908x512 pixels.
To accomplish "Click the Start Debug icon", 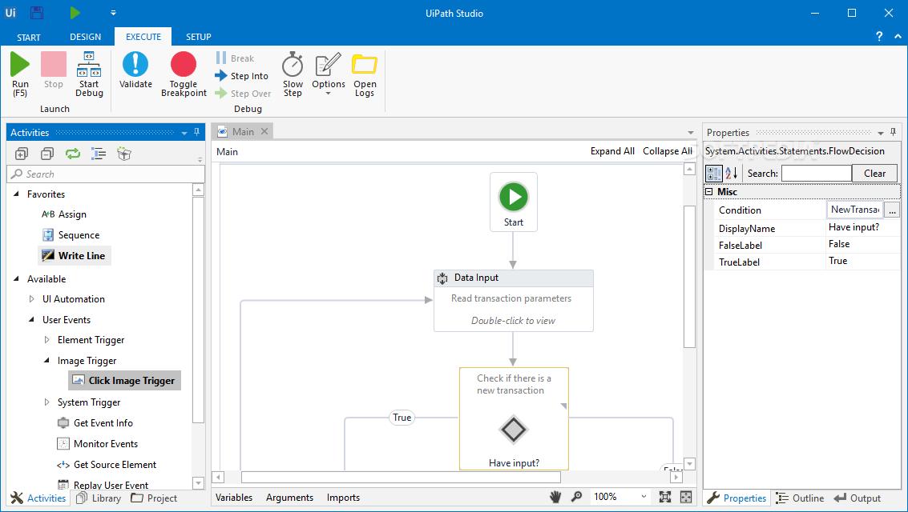I will (x=89, y=65).
